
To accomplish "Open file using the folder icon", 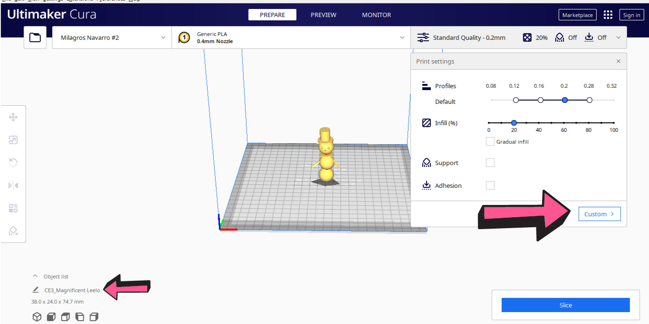I will (35, 37).
